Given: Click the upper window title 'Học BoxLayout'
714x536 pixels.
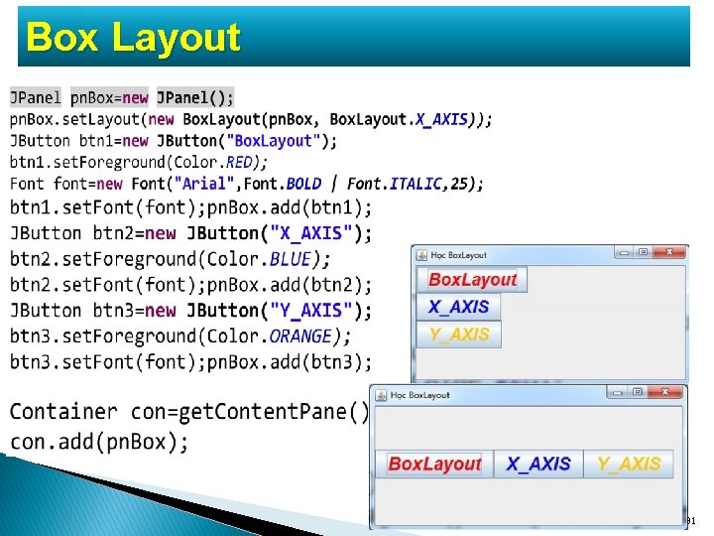Looking at the screenshot, I should coord(458,255).
